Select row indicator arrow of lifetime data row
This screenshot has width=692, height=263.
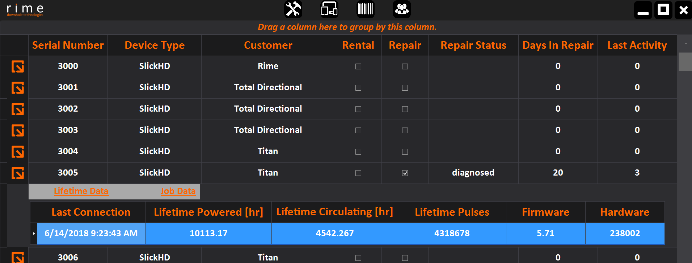(x=34, y=233)
